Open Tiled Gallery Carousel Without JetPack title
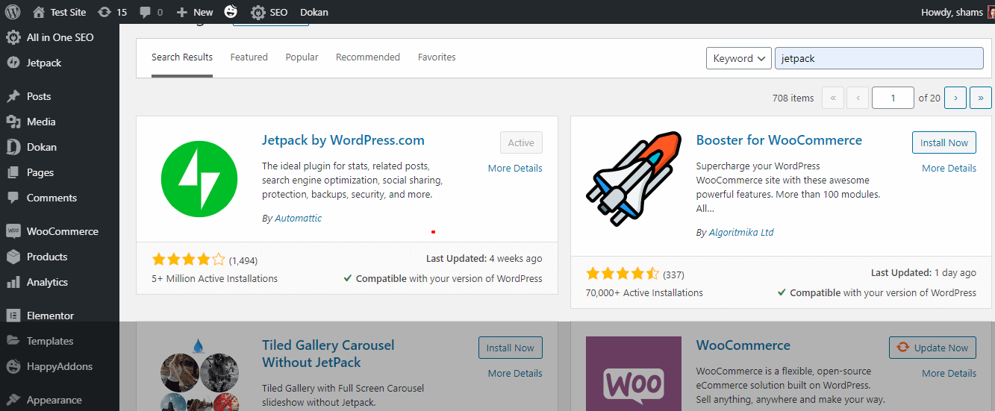Image resolution: width=995 pixels, height=411 pixels. click(x=328, y=354)
